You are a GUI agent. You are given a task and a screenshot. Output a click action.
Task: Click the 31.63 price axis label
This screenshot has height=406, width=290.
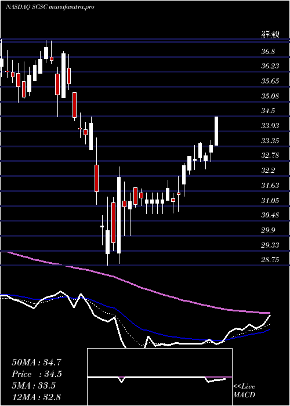(270, 186)
